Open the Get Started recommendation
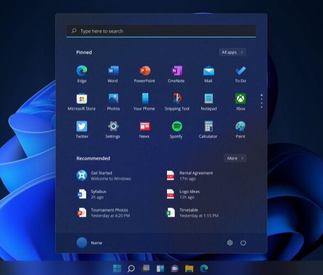The width and height of the screenshot is (323, 275). (x=104, y=176)
